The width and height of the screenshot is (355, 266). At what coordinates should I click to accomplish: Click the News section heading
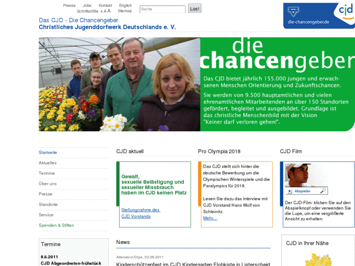click(123, 242)
